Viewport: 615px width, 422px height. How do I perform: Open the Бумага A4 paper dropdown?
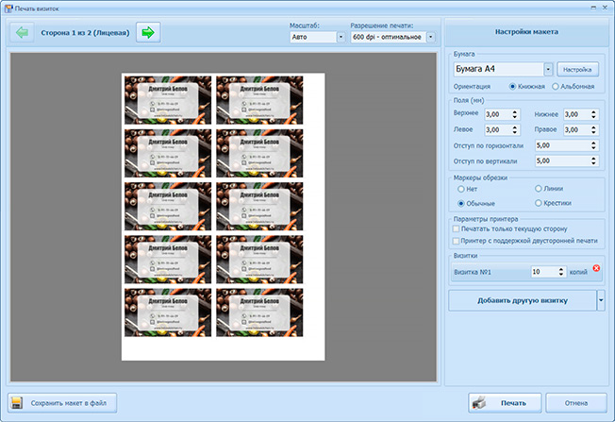[548, 69]
